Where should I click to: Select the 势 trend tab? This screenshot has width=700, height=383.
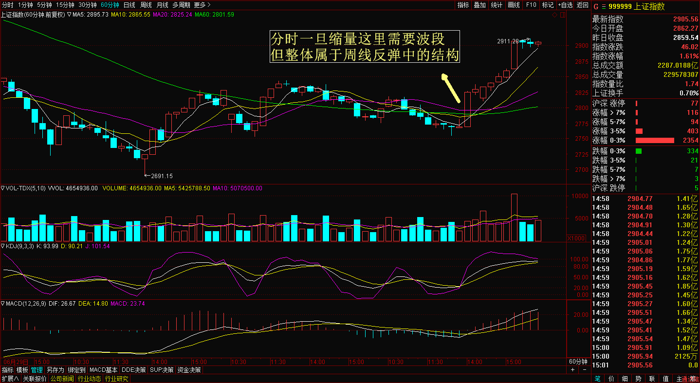tap(638, 379)
